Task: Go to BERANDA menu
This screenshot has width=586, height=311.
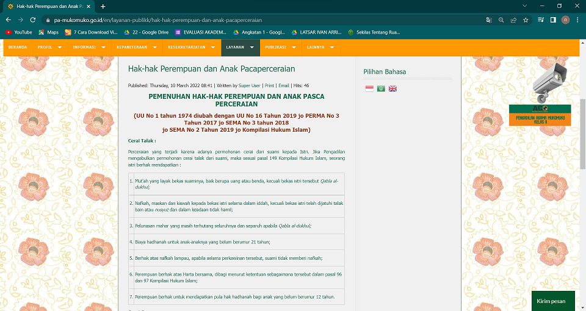Action: (x=18, y=48)
